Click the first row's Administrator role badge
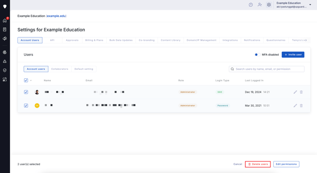 point(188,92)
